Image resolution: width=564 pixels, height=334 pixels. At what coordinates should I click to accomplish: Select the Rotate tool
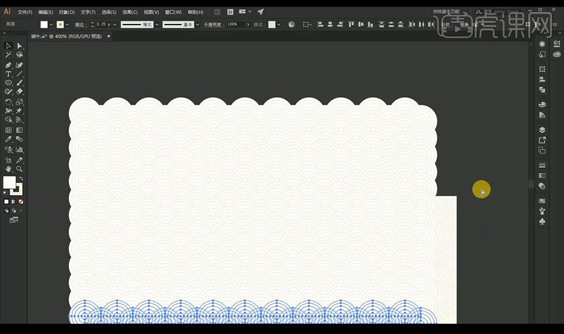(9, 102)
